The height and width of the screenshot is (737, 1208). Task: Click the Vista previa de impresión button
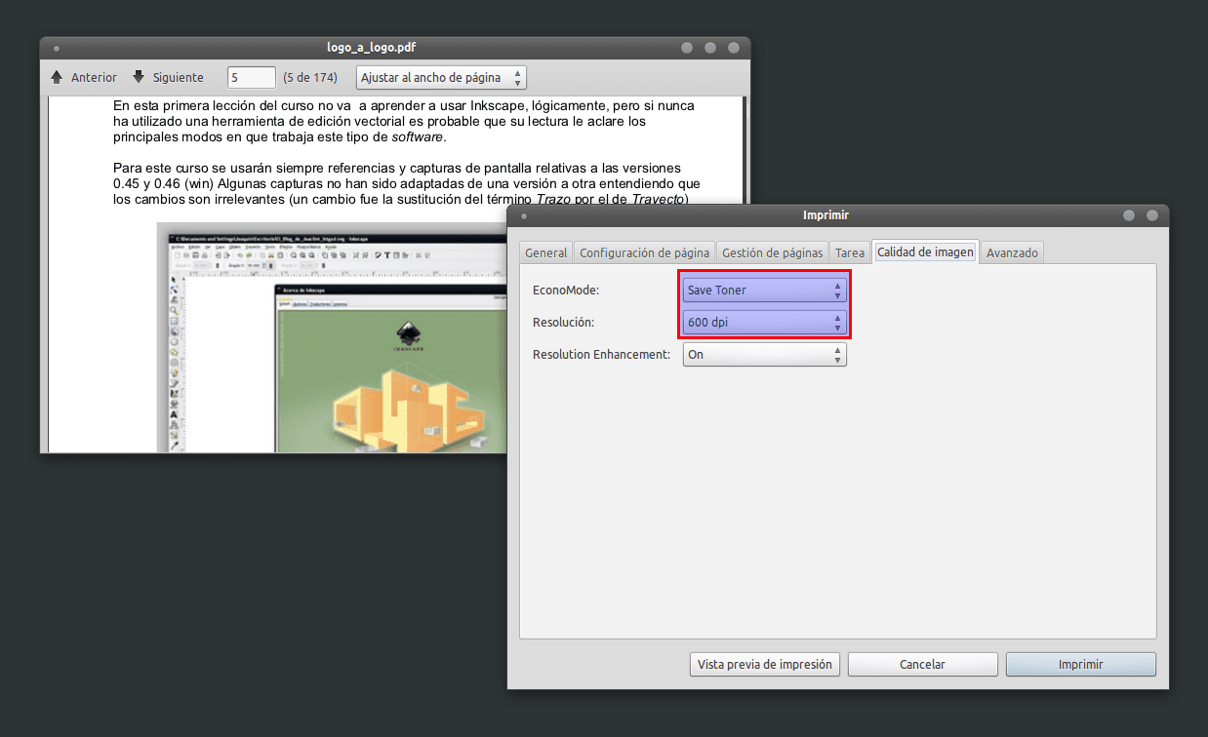point(764,664)
